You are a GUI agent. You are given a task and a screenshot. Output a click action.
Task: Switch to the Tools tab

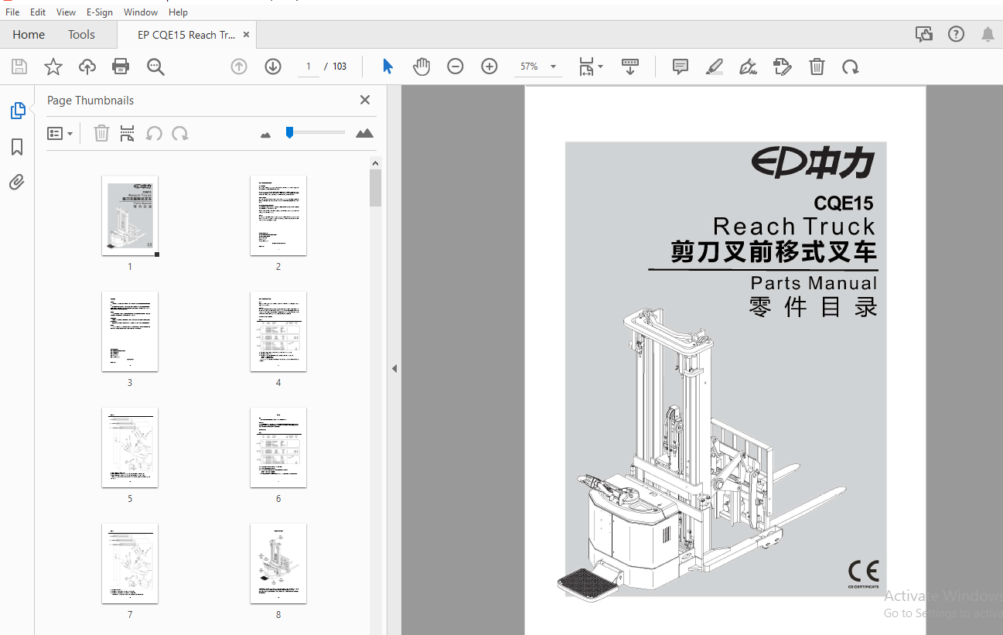81,34
